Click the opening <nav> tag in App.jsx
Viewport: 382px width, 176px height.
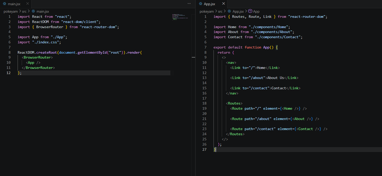pyautogui.click(x=231, y=63)
